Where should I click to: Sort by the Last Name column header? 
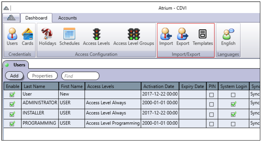coord(40,86)
